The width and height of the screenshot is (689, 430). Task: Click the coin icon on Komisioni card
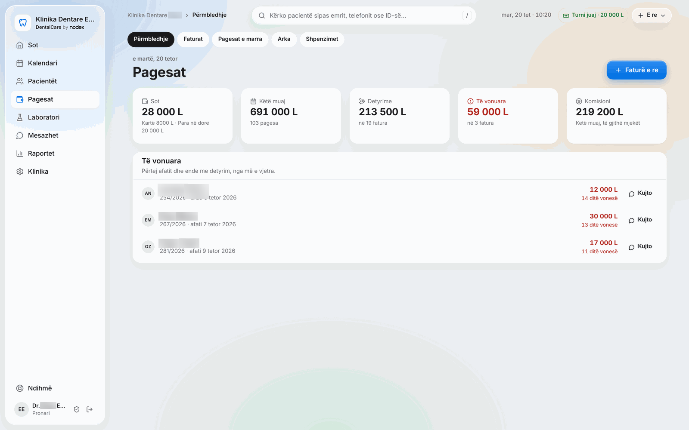point(579,101)
